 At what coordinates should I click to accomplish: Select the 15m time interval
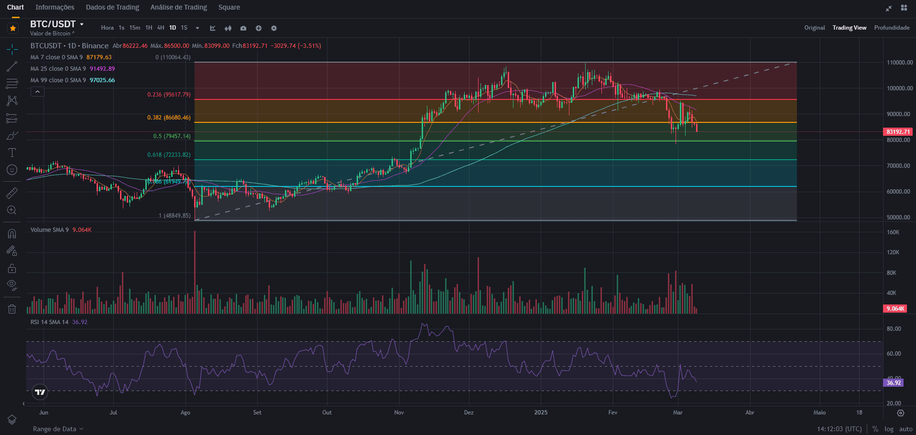[x=135, y=28]
